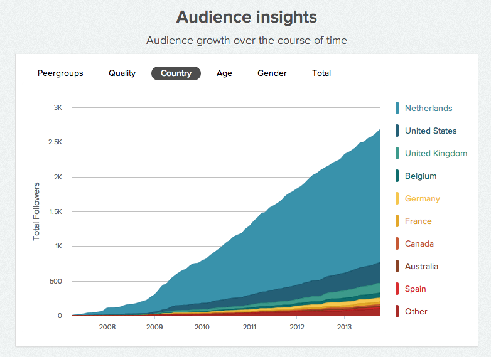The height and width of the screenshot is (357, 491).
Task: Toggle the United States series label
Action: [x=431, y=131]
